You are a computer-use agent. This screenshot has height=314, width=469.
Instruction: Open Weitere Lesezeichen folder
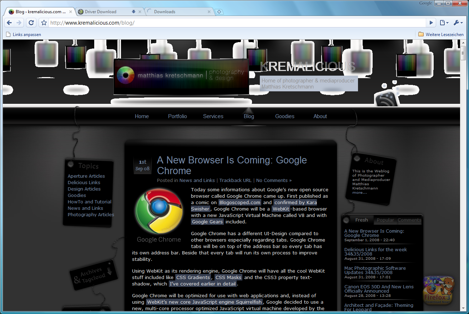[x=441, y=35]
